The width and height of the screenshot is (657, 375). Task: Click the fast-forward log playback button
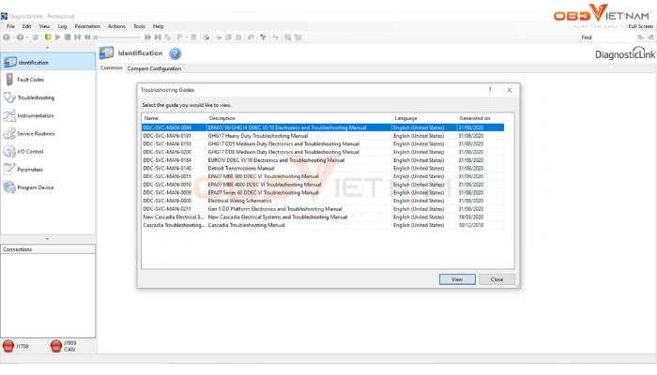click(147, 37)
